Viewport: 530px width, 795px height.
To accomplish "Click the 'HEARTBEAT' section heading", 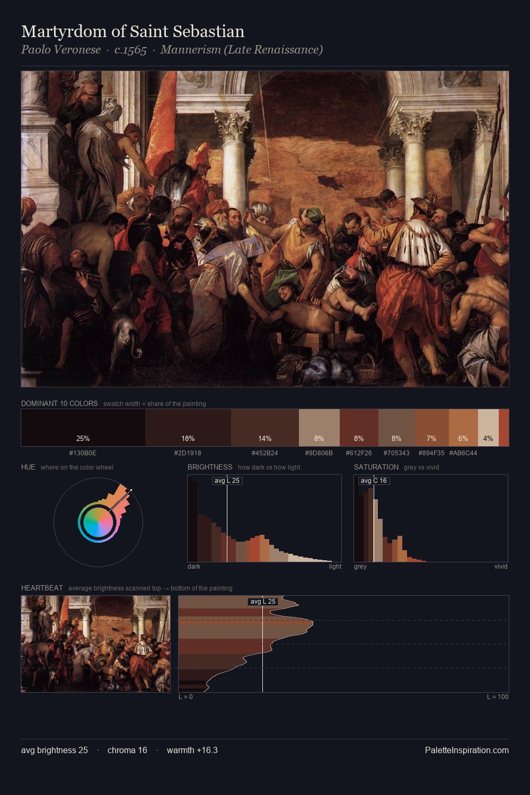I will [x=42, y=588].
